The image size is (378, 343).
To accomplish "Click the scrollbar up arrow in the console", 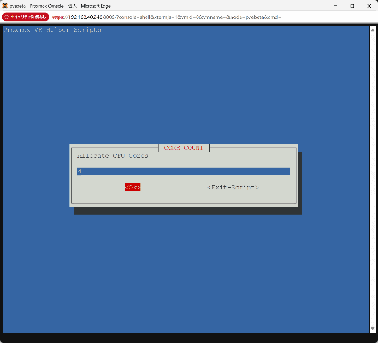I will (372, 30).
